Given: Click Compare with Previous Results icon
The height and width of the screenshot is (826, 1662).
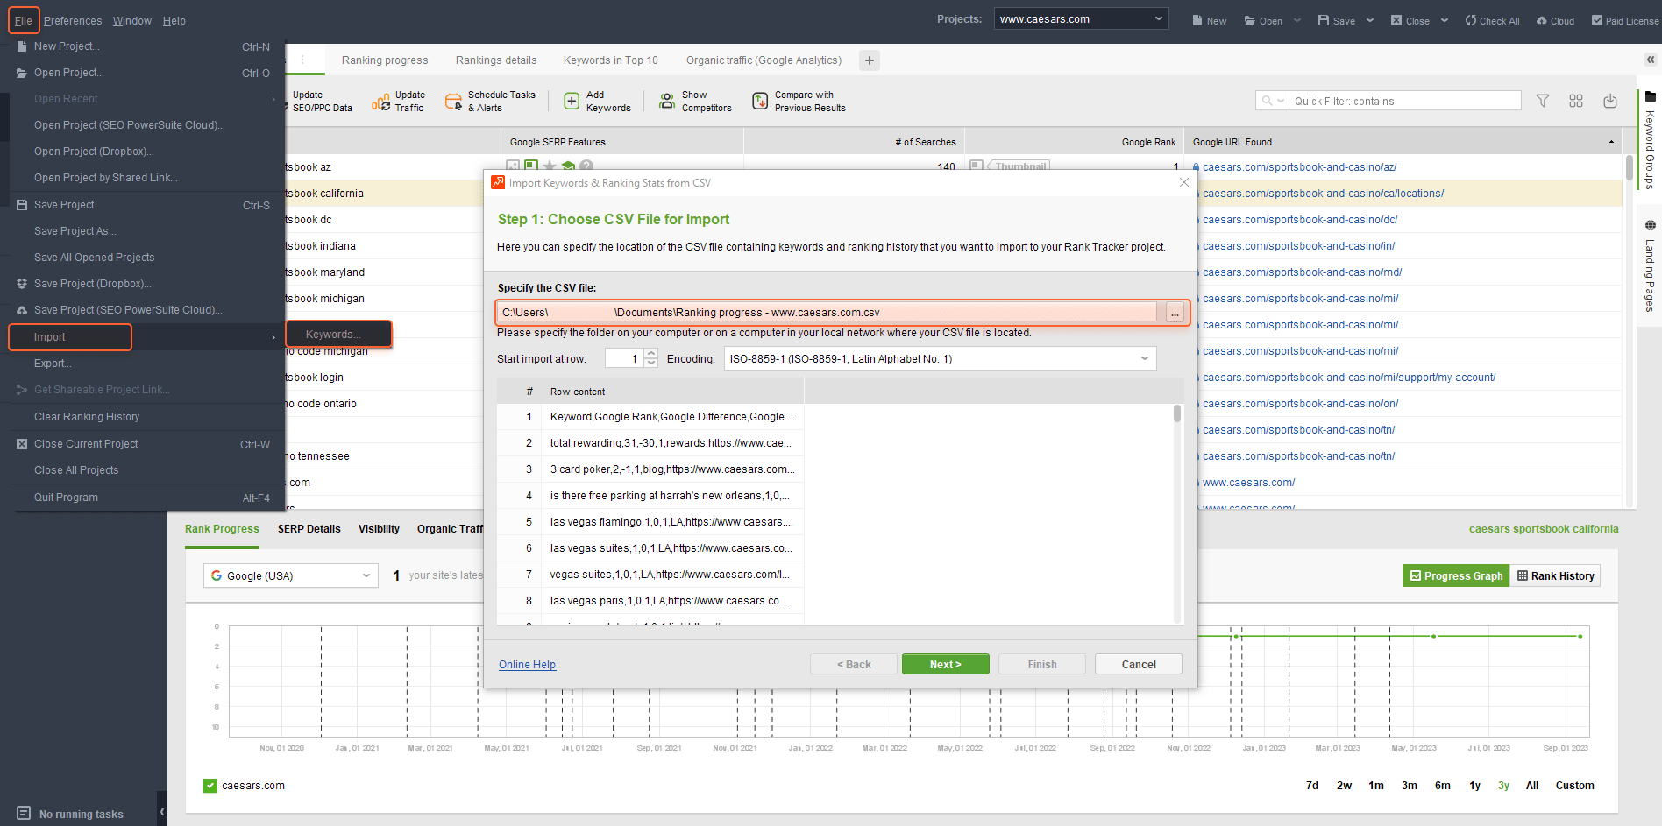Looking at the screenshot, I should click(760, 102).
